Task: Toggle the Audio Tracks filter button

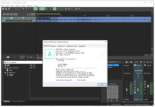Action: (113, 87)
